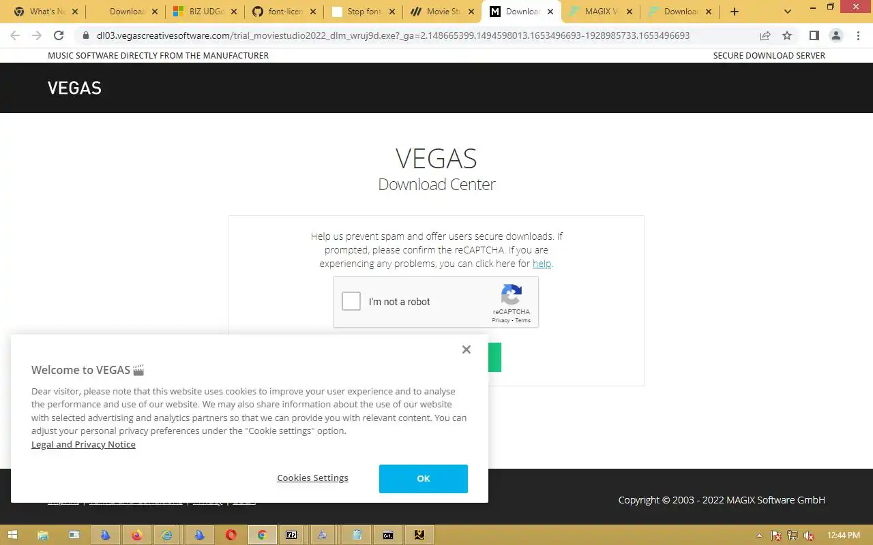Click the muted volume tray icon
This screenshot has width=873, height=545.
click(808, 535)
